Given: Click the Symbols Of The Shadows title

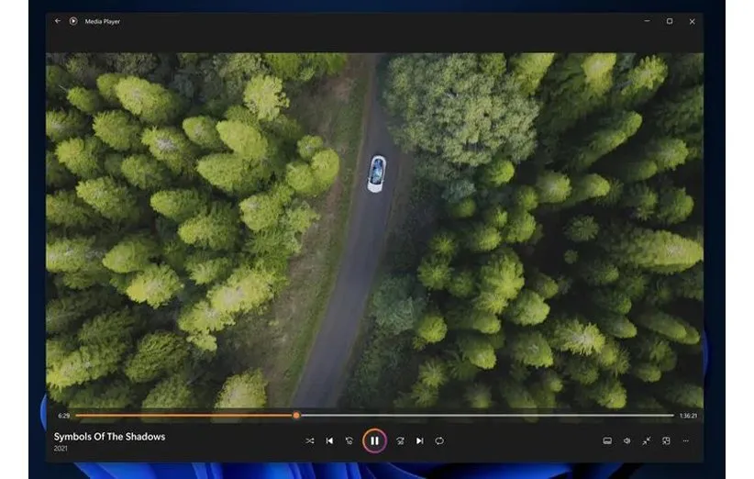Looking at the screenshot, I should tap(109, 437).
